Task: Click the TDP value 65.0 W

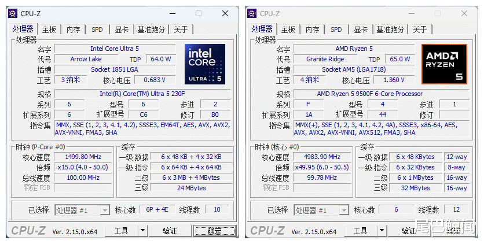Action: pyautogui.click(x=400, y=59)
